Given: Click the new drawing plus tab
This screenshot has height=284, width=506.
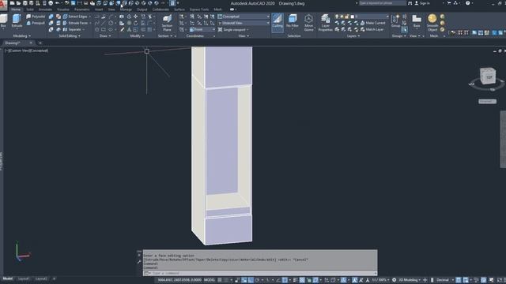Looking at the screenshot, I should pyautogui.click(x=40, y=43).
